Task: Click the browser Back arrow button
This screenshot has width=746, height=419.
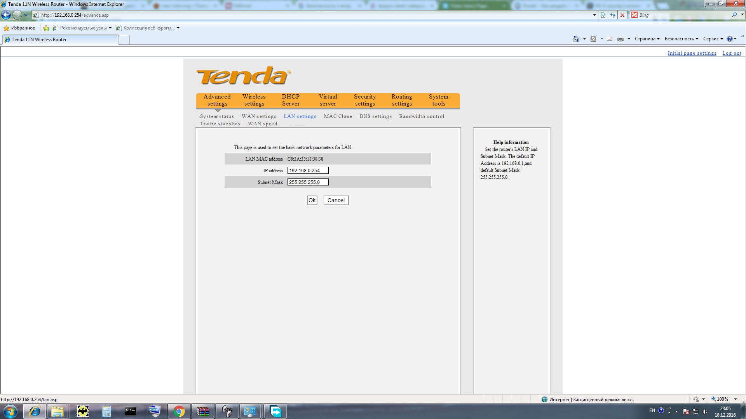Action: tap(6, 15)
